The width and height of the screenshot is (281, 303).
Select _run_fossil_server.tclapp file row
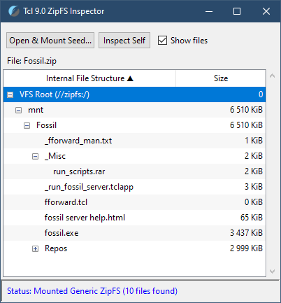point(134,187)
